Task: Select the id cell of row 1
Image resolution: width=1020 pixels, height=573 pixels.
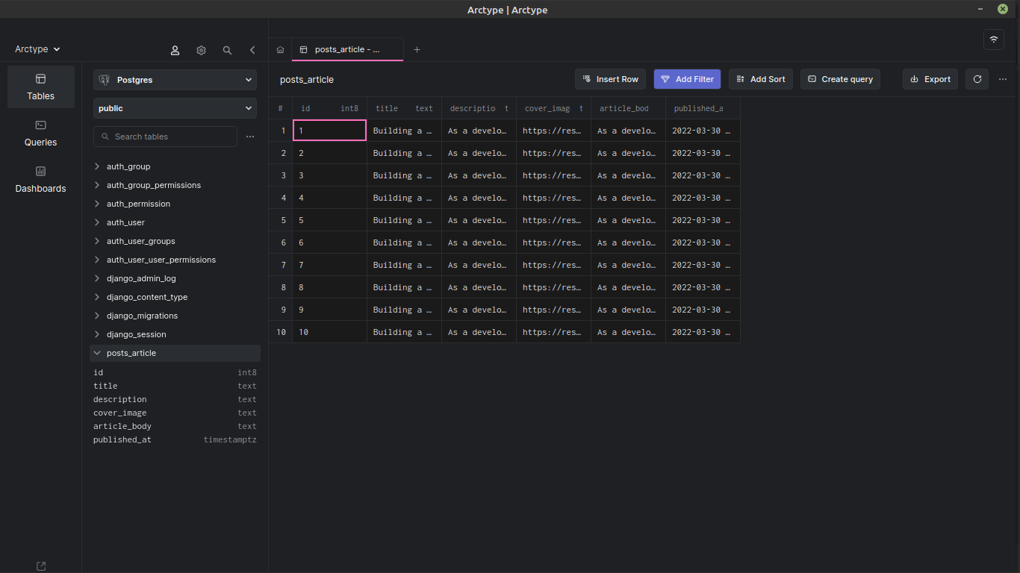Action: pyautogui.click(x=329, y=131)
